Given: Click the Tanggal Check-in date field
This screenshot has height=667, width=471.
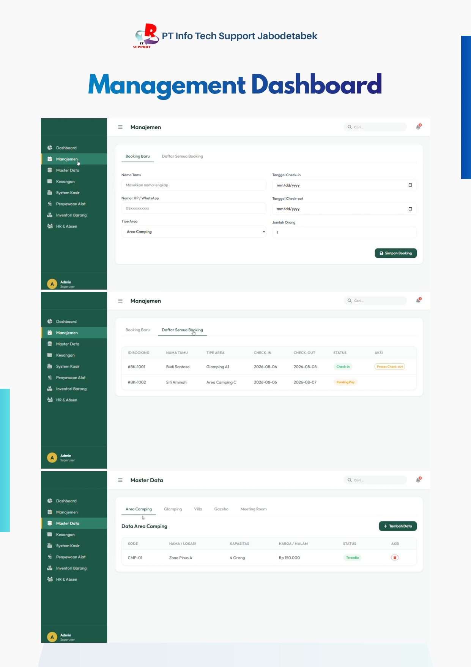Looking at the screenshot, I should (x=345, y=185).
